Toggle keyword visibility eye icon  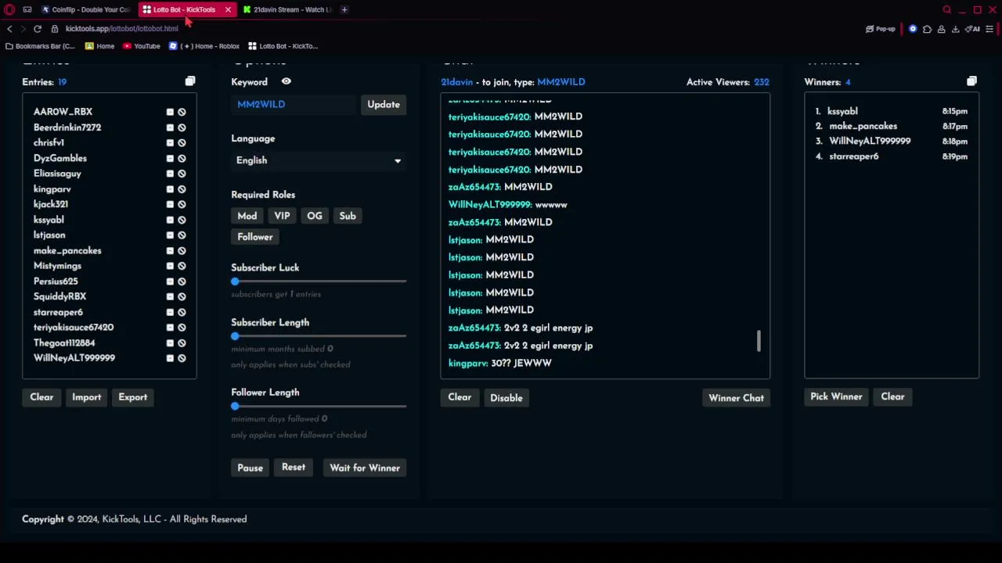pyautogui.click(x=287, y=81)
